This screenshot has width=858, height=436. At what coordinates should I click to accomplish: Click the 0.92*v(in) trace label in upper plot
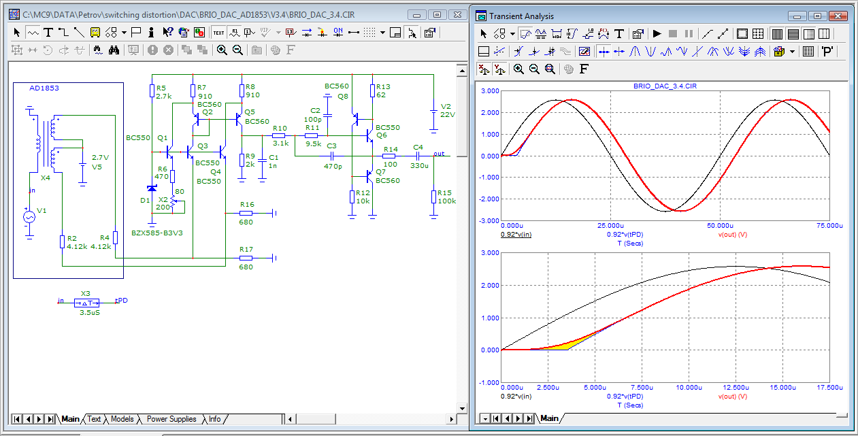(x=516, y=234)
